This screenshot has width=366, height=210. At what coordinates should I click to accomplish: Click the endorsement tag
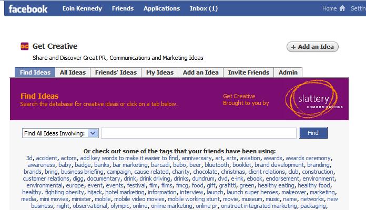tap(282, 178)
